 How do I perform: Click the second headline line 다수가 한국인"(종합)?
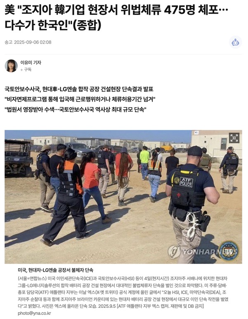(53, 25)
